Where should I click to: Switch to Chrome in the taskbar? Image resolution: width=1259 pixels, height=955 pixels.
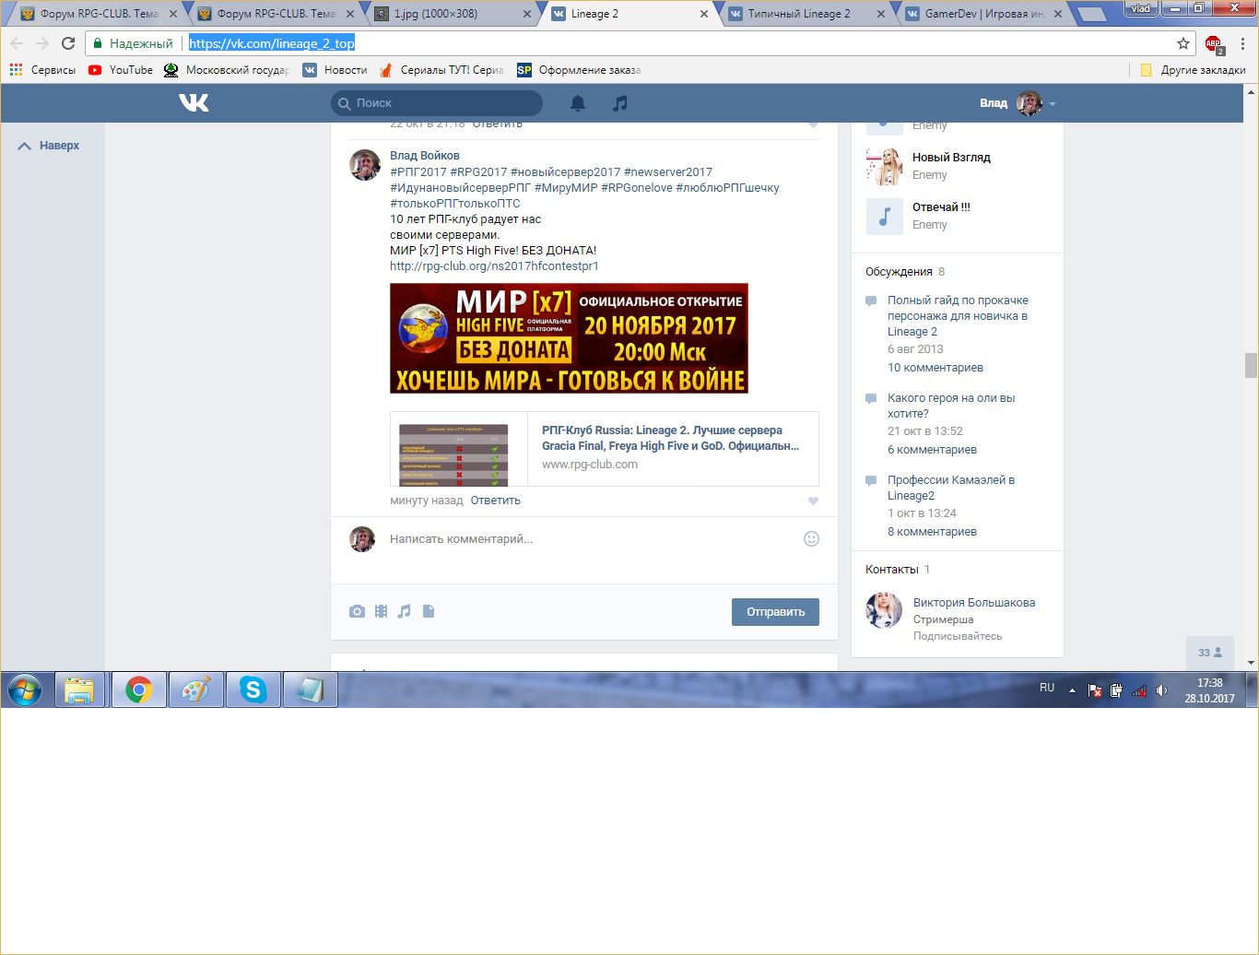coord(139,690)
